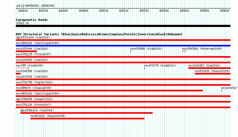Open the nsv474779 (Kidd2010) label

click(x=160, y=65)
